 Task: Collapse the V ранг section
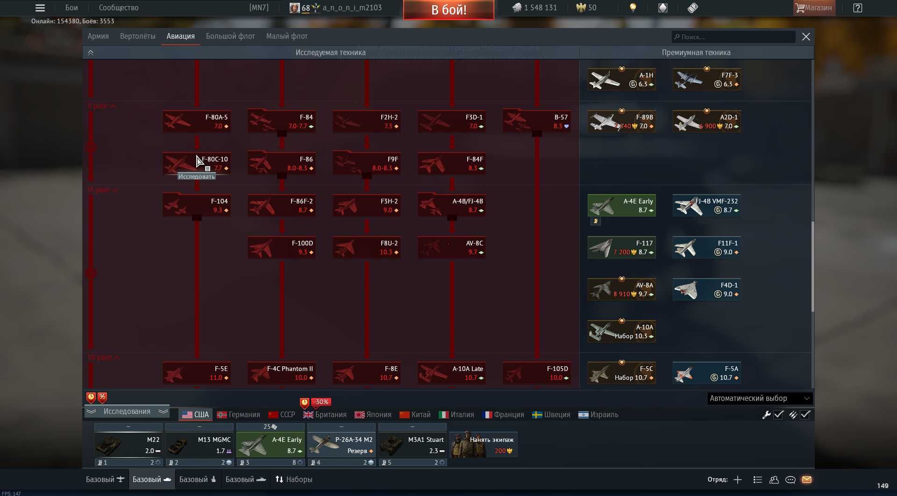(x=101, y=106)
